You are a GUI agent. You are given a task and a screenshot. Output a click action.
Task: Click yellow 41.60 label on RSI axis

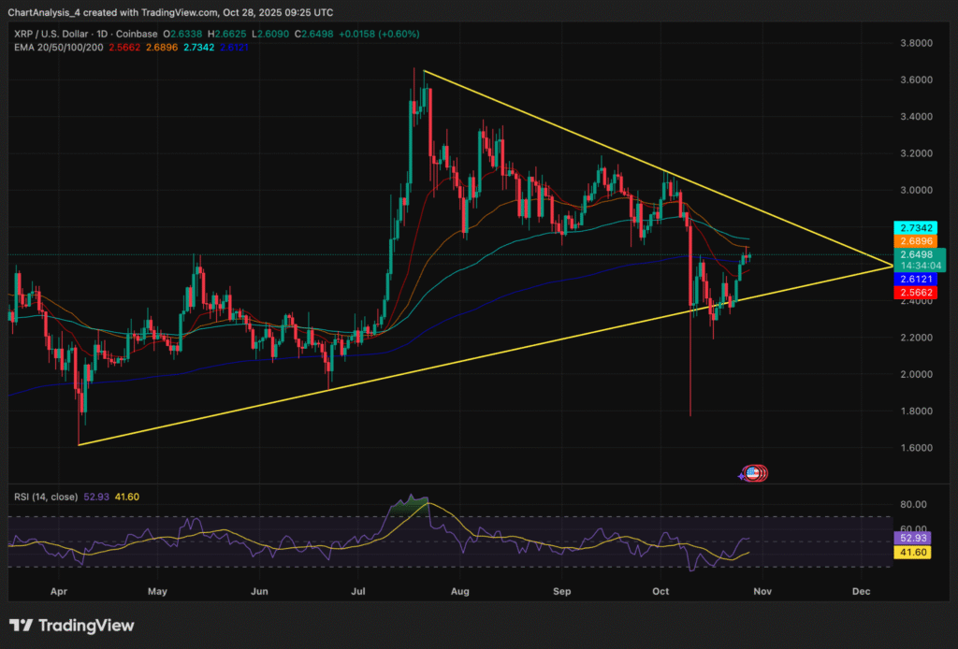point(912,552)
